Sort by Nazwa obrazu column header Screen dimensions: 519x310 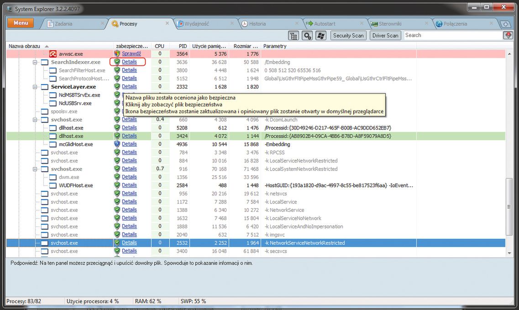click(25, 46)
